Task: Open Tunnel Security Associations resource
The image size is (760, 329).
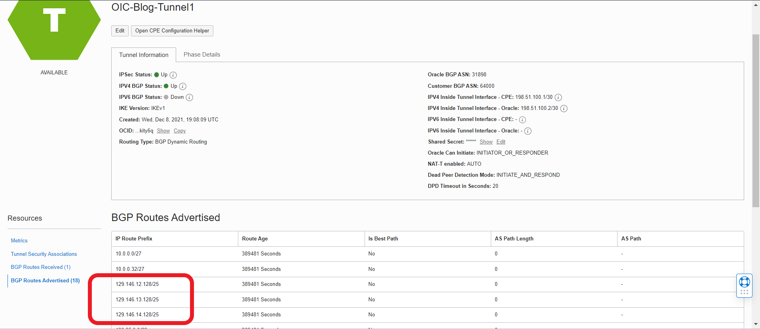Action: 44,254
